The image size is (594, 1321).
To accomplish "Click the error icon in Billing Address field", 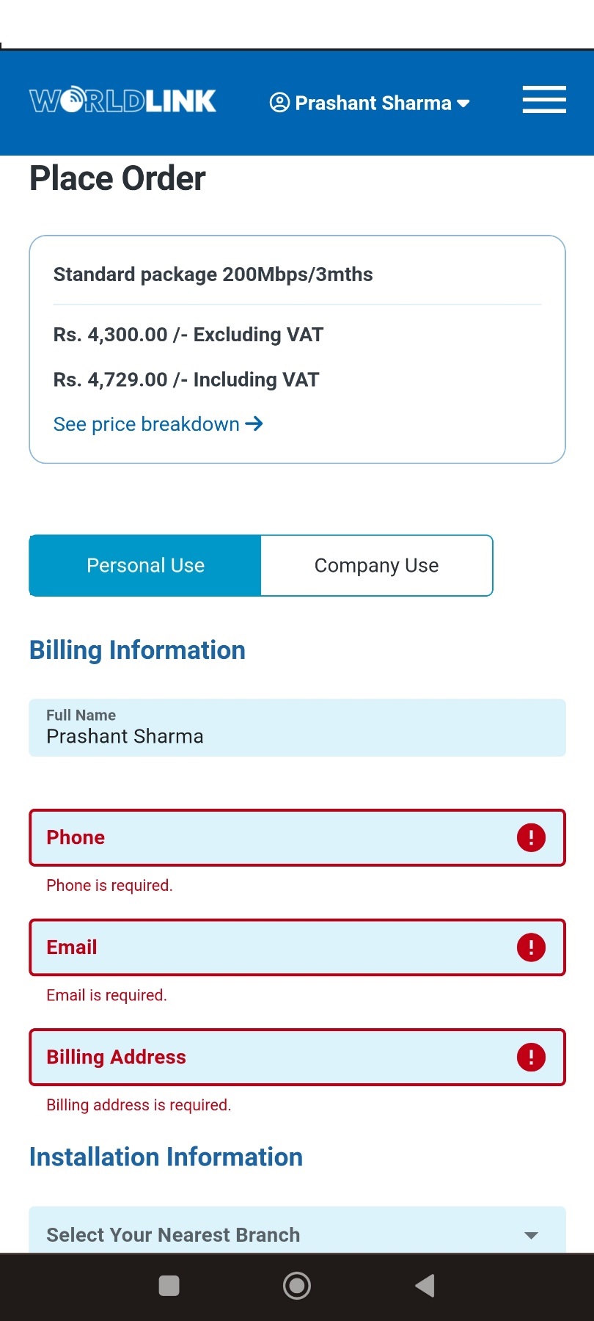I will coord(530,1057).
